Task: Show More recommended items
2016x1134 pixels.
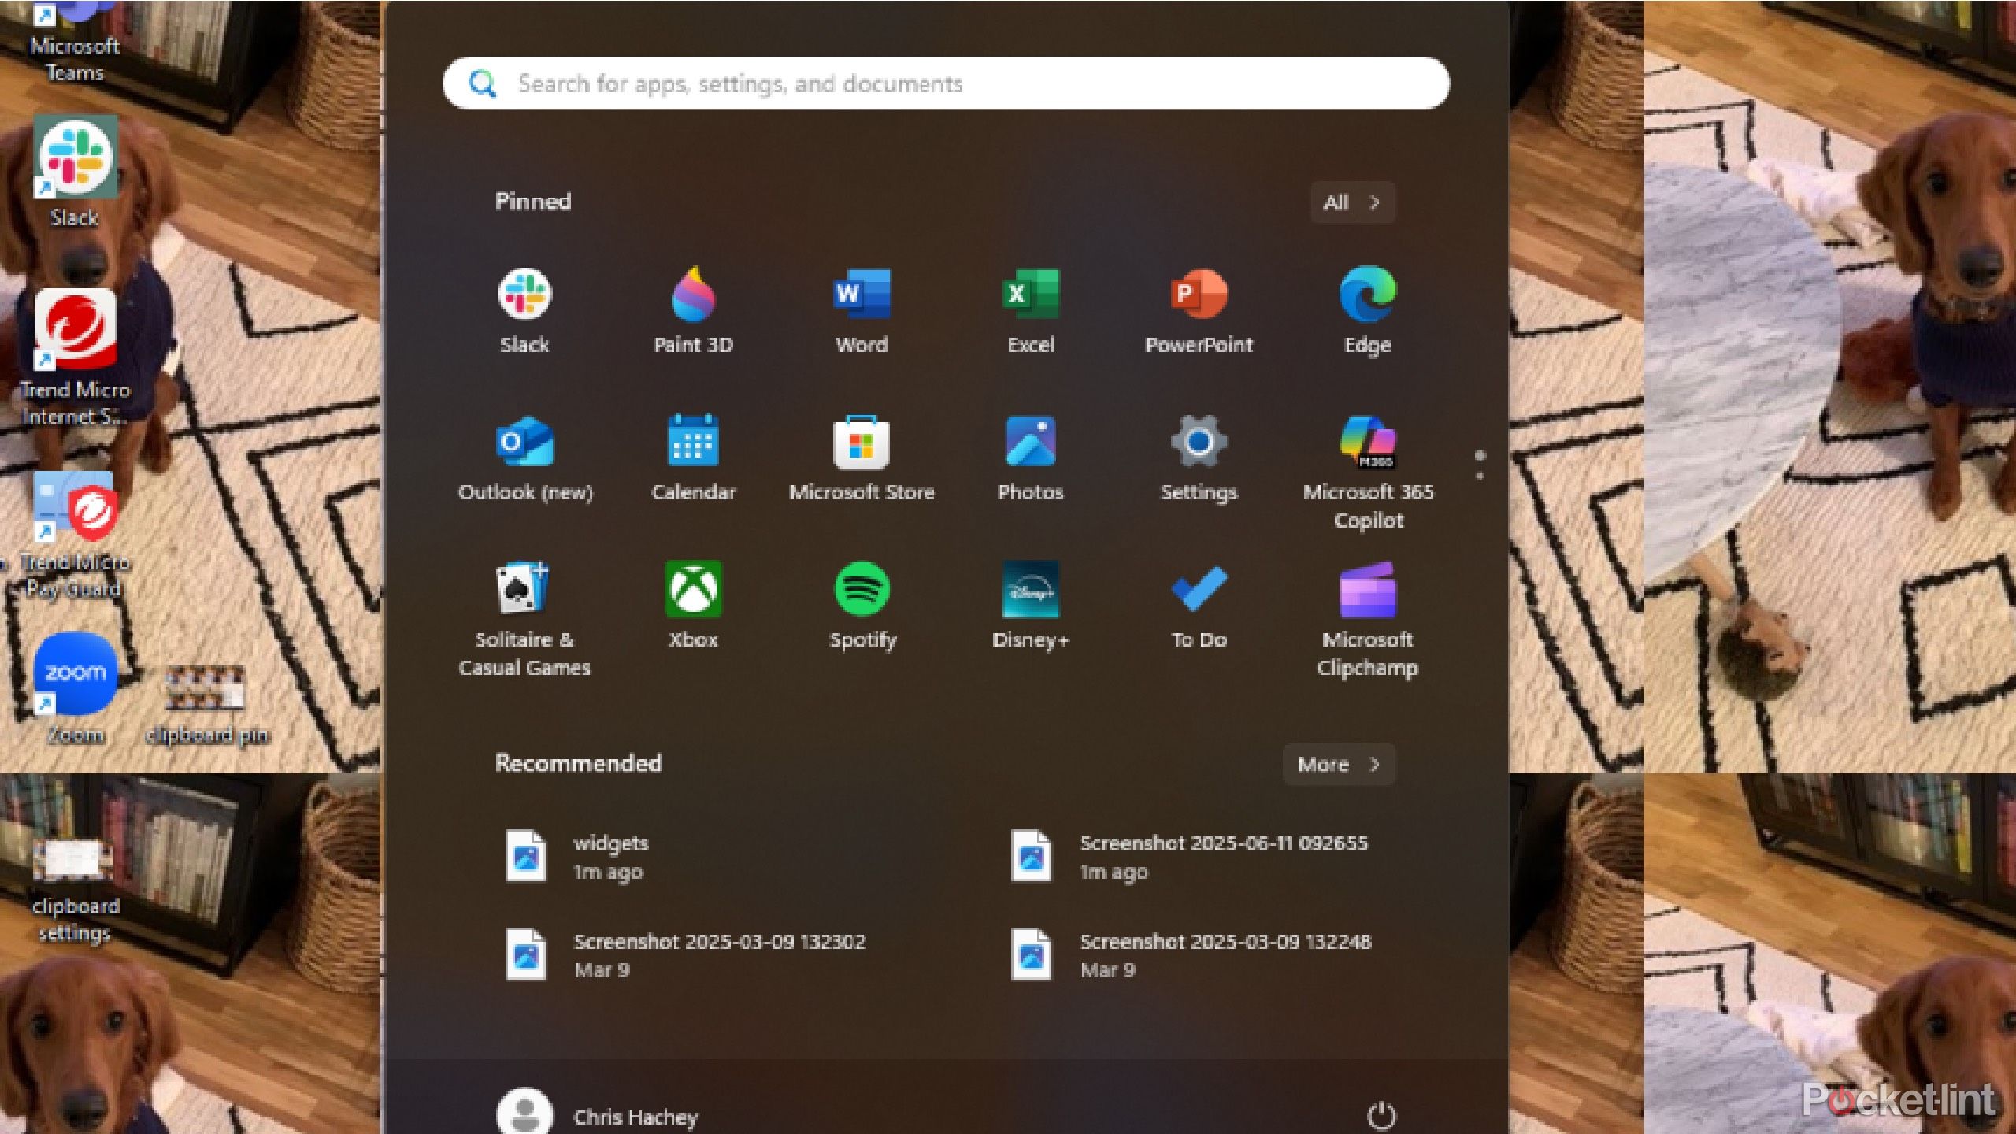Action: point(1339,764)
